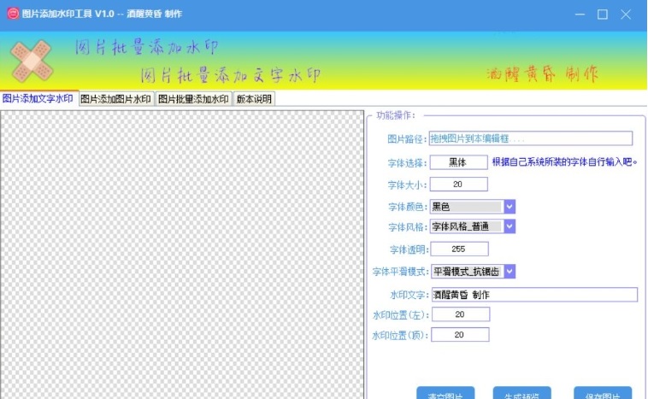Click the 字体透明: label
Screen dimensions: 648x399
(x=409, y=249)
